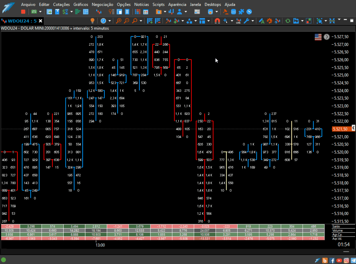Click the 13:00 time axis label
Image resolution: width=356 pixels, height=264 pixels.
pyautogui.click(x=100, y=245)
